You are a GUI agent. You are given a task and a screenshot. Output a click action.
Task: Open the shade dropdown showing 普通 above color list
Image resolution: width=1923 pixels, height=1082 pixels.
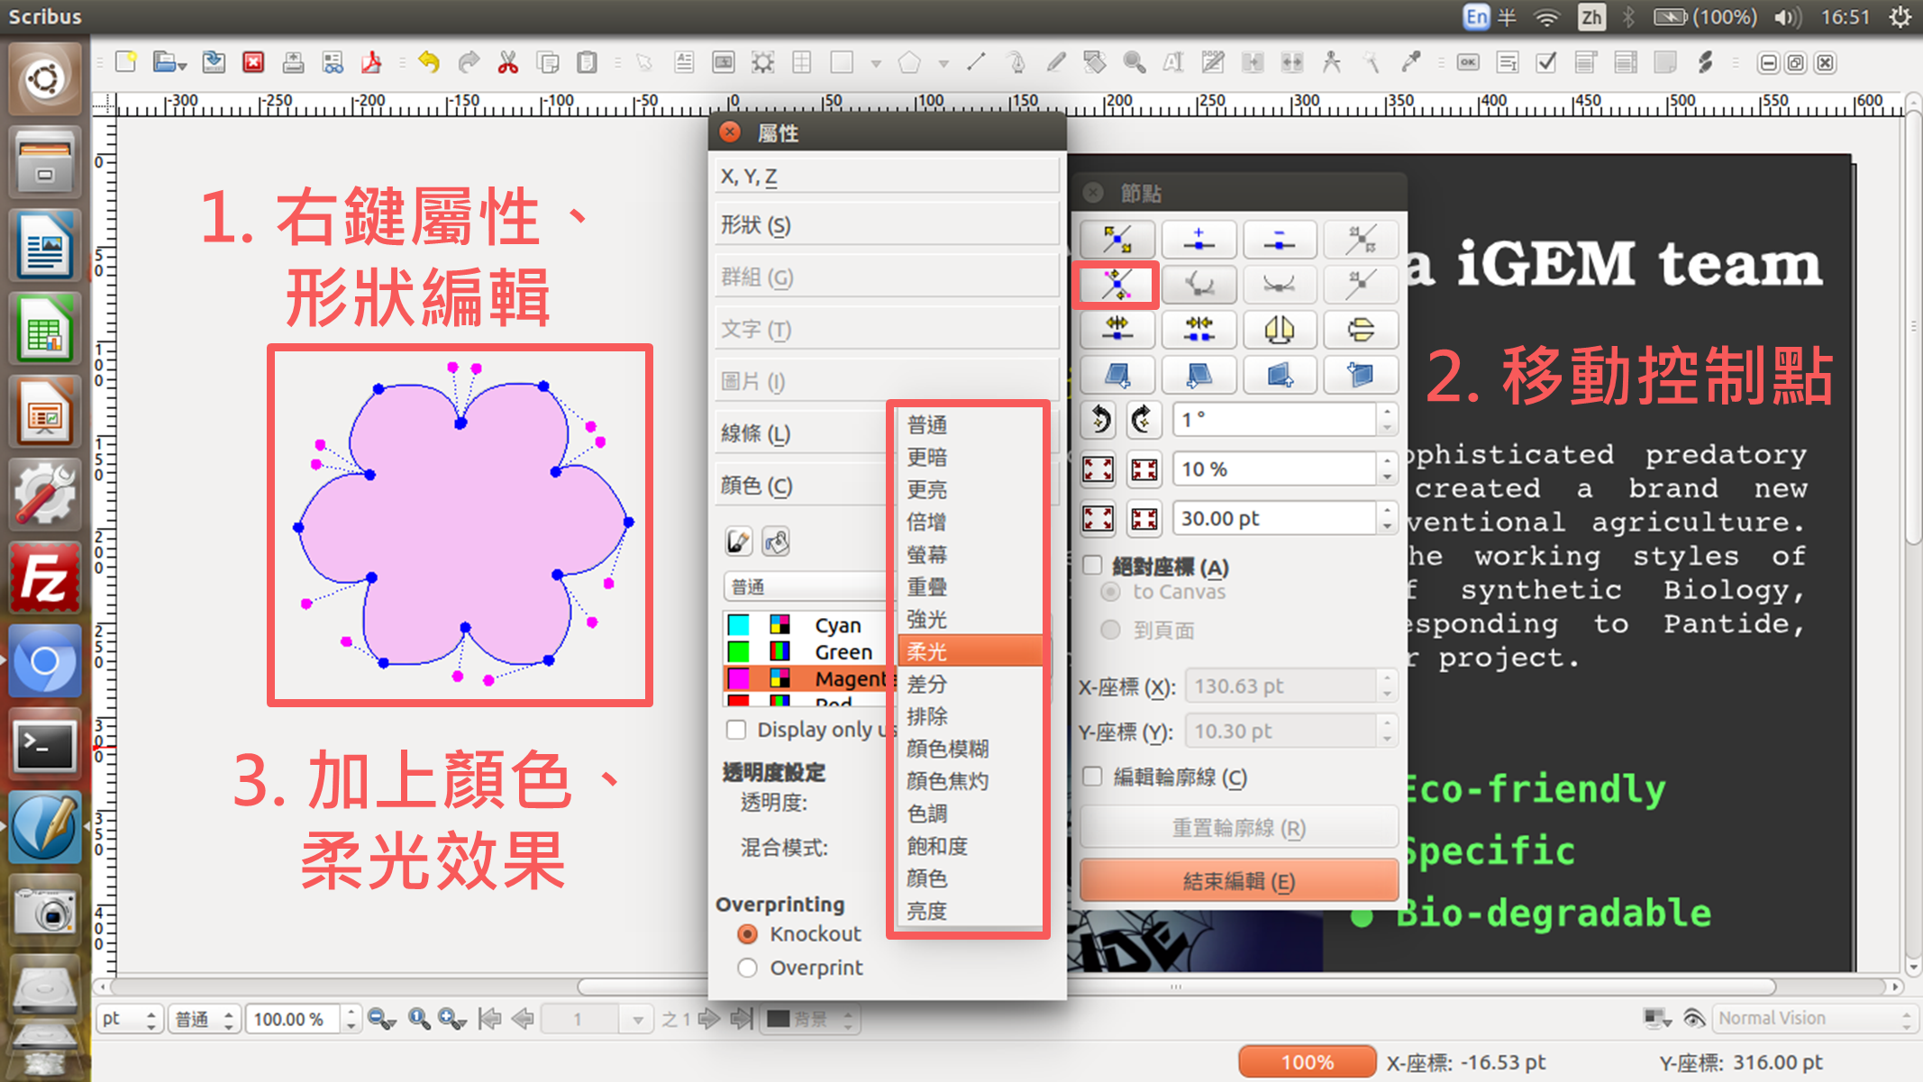(x=807, y=586)
